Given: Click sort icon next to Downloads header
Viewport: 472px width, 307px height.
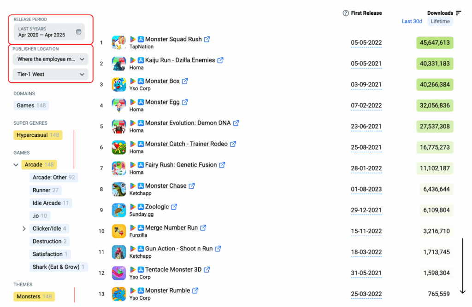Looking at the screenshot, I should click(x=459, y=13).
